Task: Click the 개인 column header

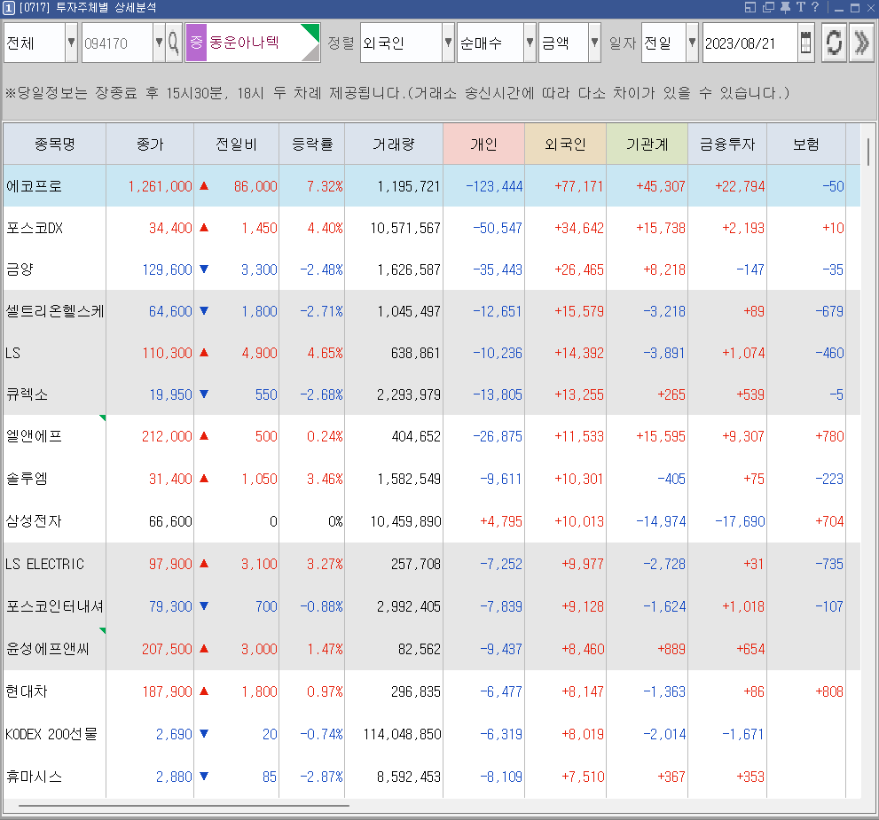Action: 483,144
